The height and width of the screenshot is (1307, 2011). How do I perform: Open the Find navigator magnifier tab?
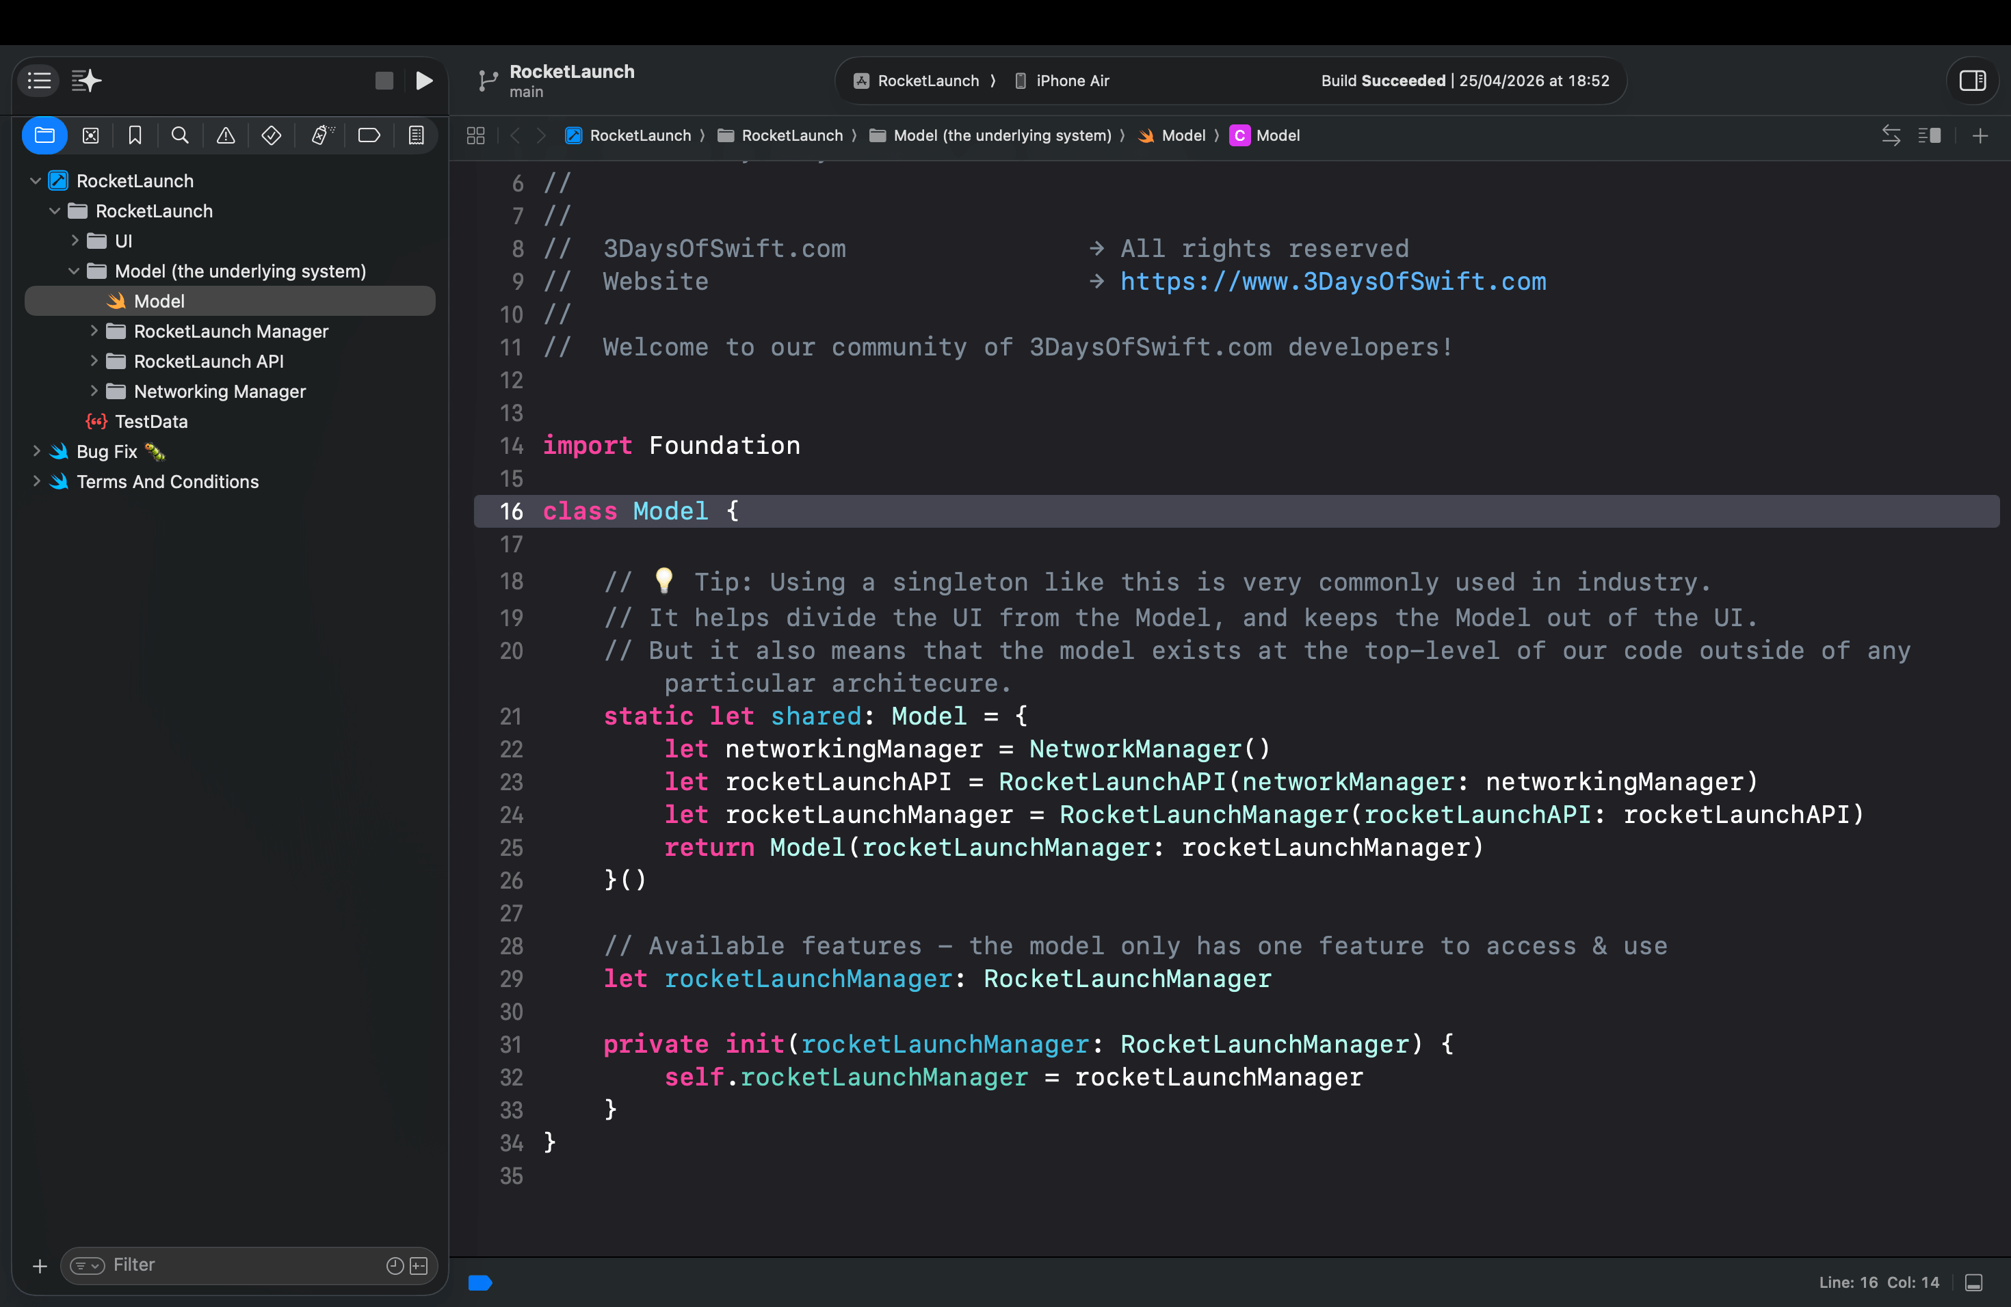point(180,135)
